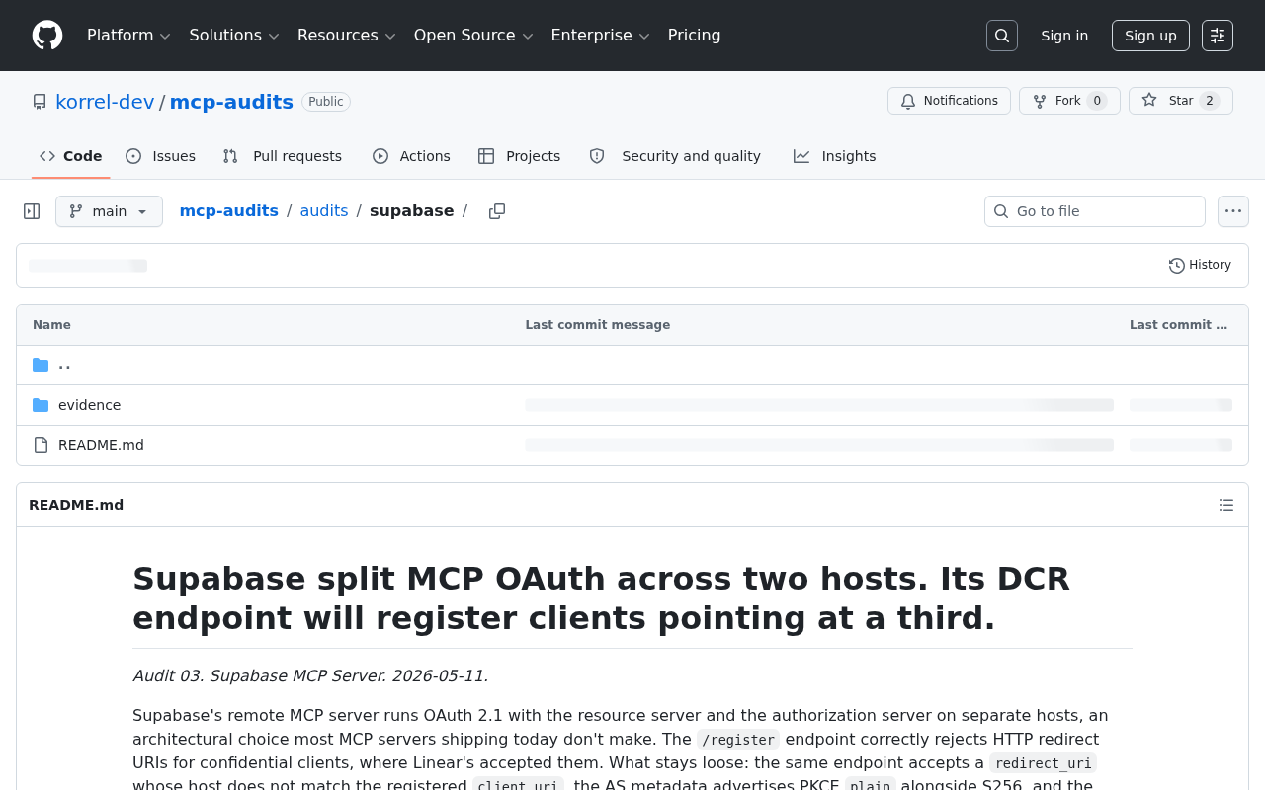
Task: Go up to parent directory
Action: pyautogui.click(x=64, y=365)
